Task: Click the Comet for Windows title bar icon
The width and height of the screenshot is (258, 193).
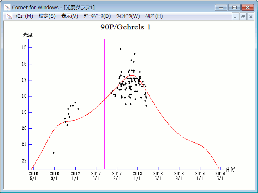Action: click(7, 7)
